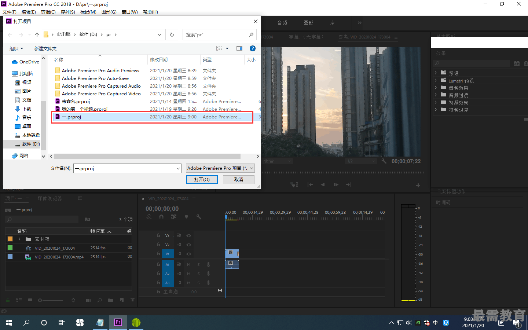The width and height of the screenshot is (528, 330).
Task: Toggle linked selection in timeline
Action: [x=174, y=217]
